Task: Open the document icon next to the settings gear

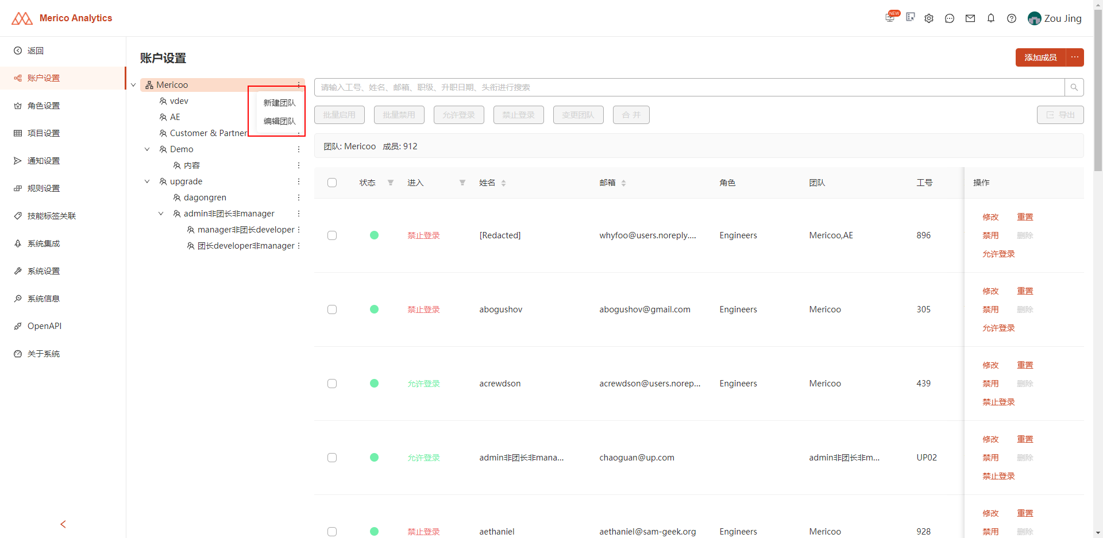Action: pyautogui.click(x=910, y=17)
